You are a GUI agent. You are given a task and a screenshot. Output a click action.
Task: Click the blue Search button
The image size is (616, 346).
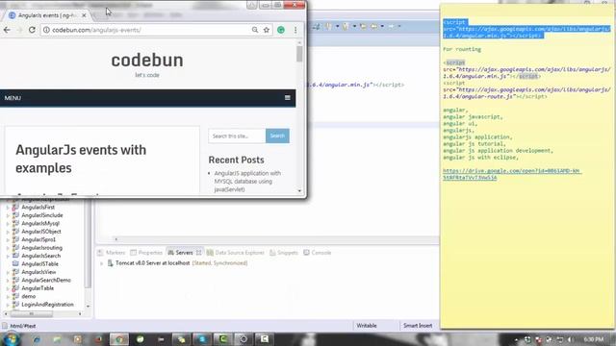(277, 136)
